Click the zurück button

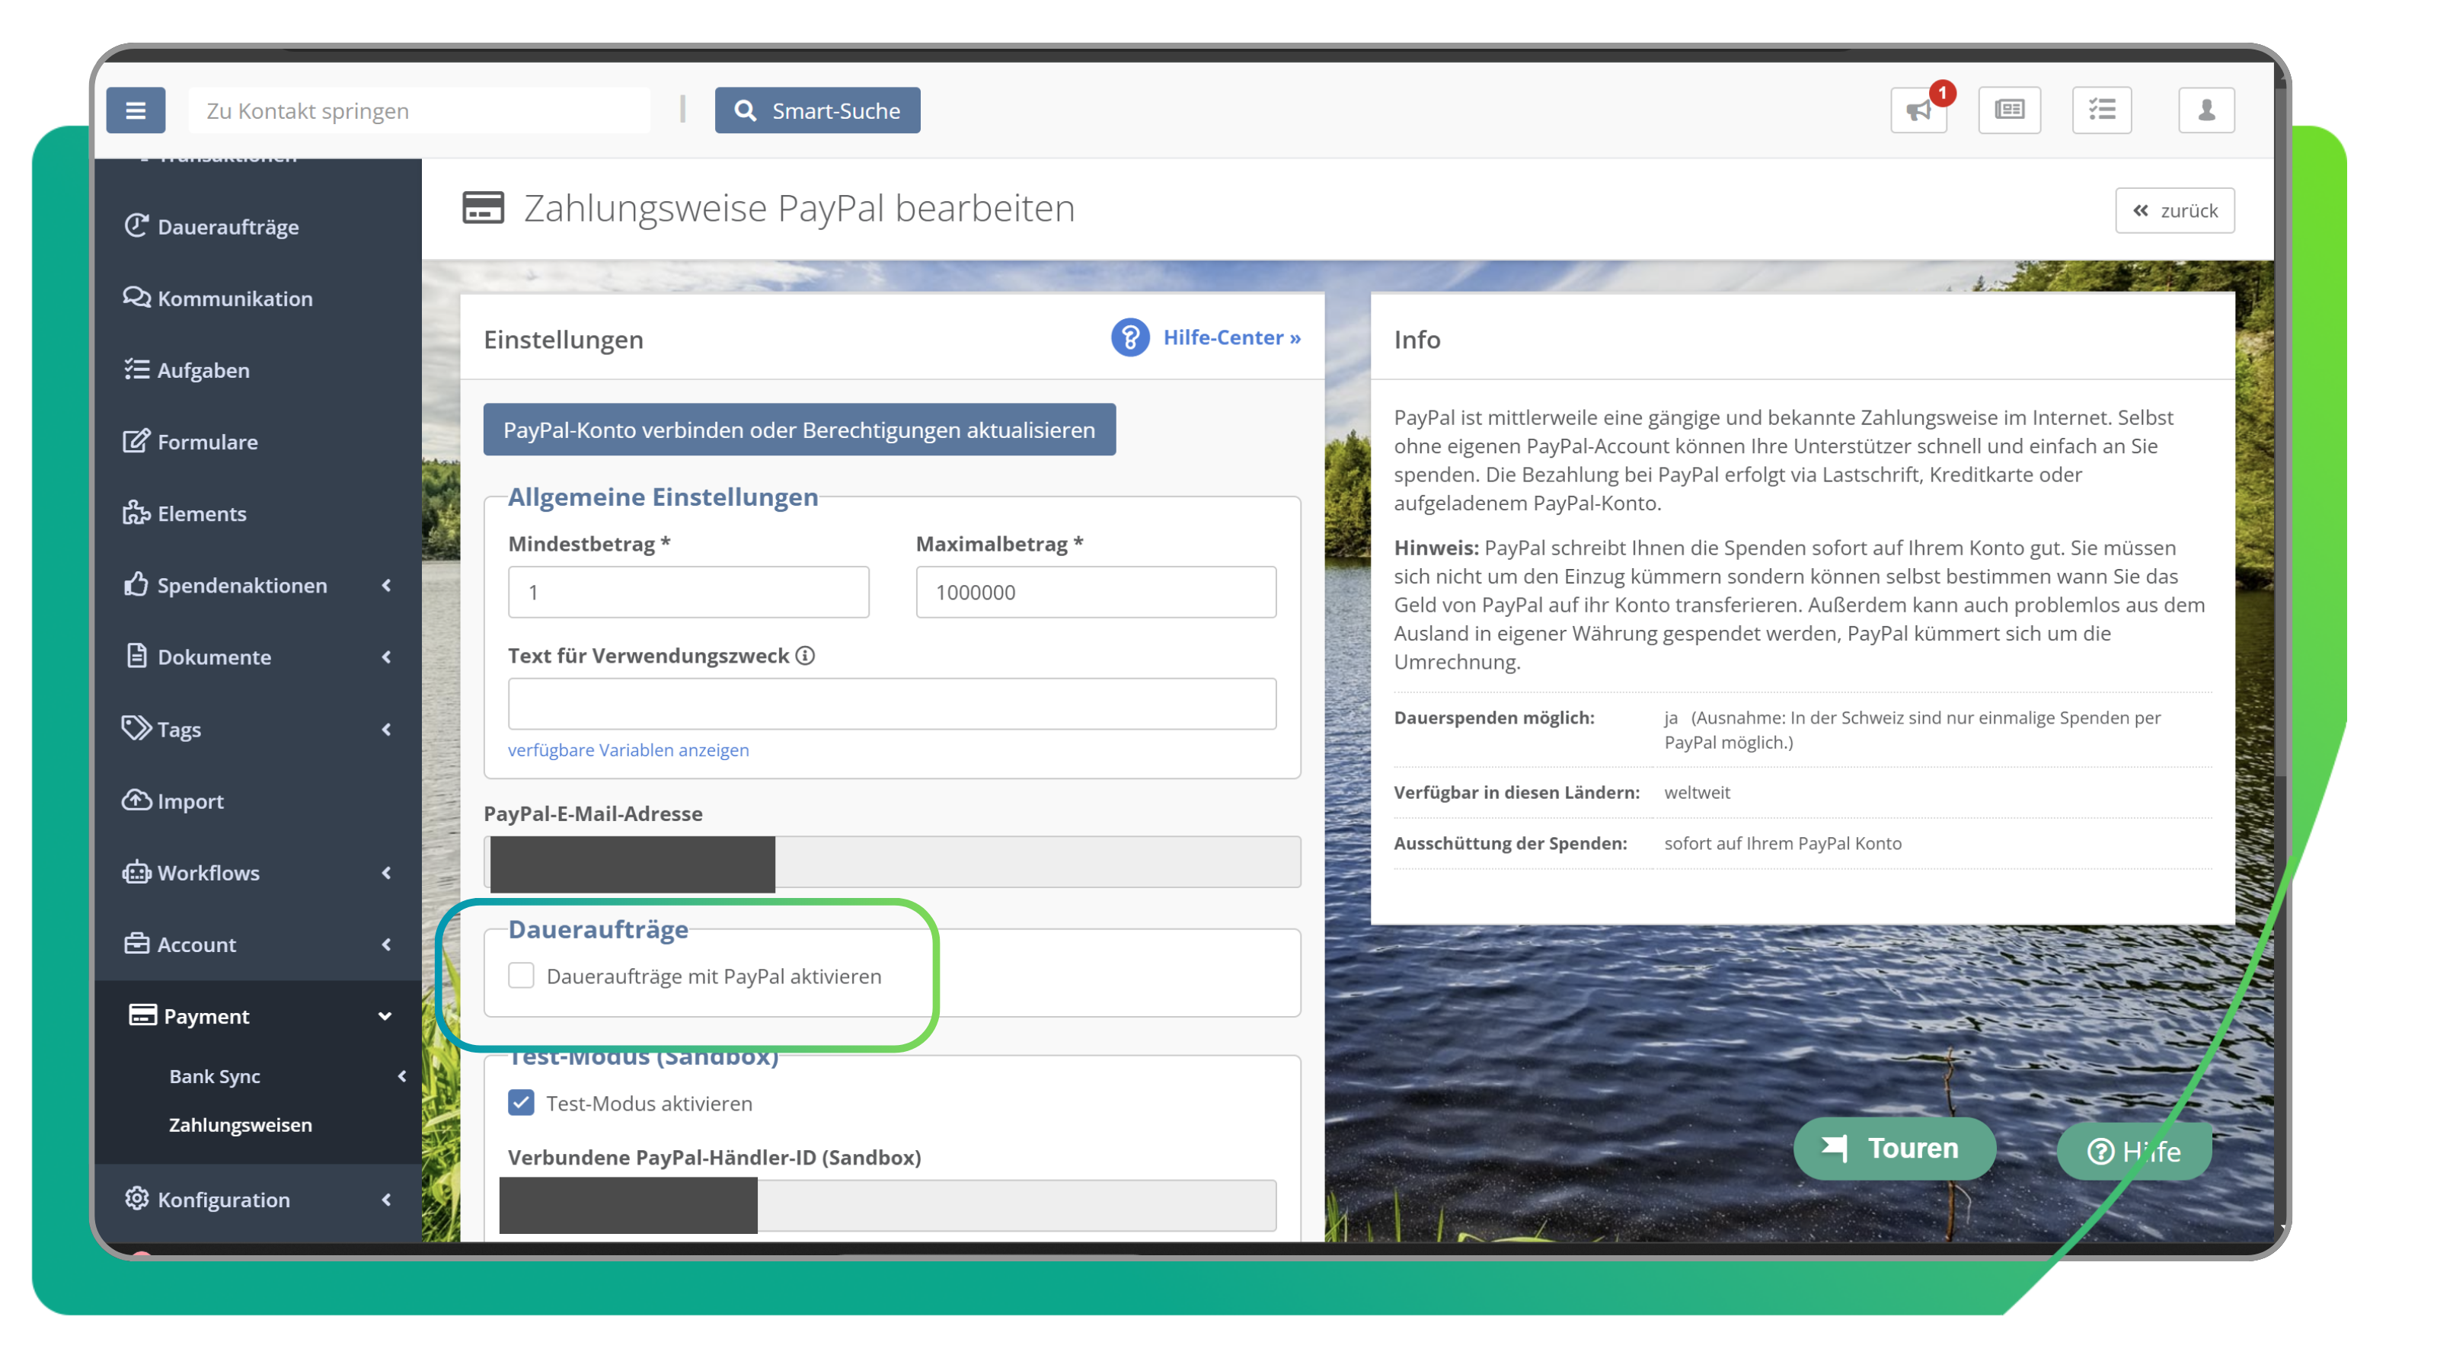(2174, 211)
